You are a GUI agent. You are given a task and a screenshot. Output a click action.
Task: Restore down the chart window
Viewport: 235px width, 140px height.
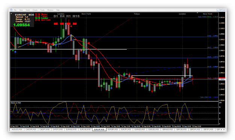(221, 10)
